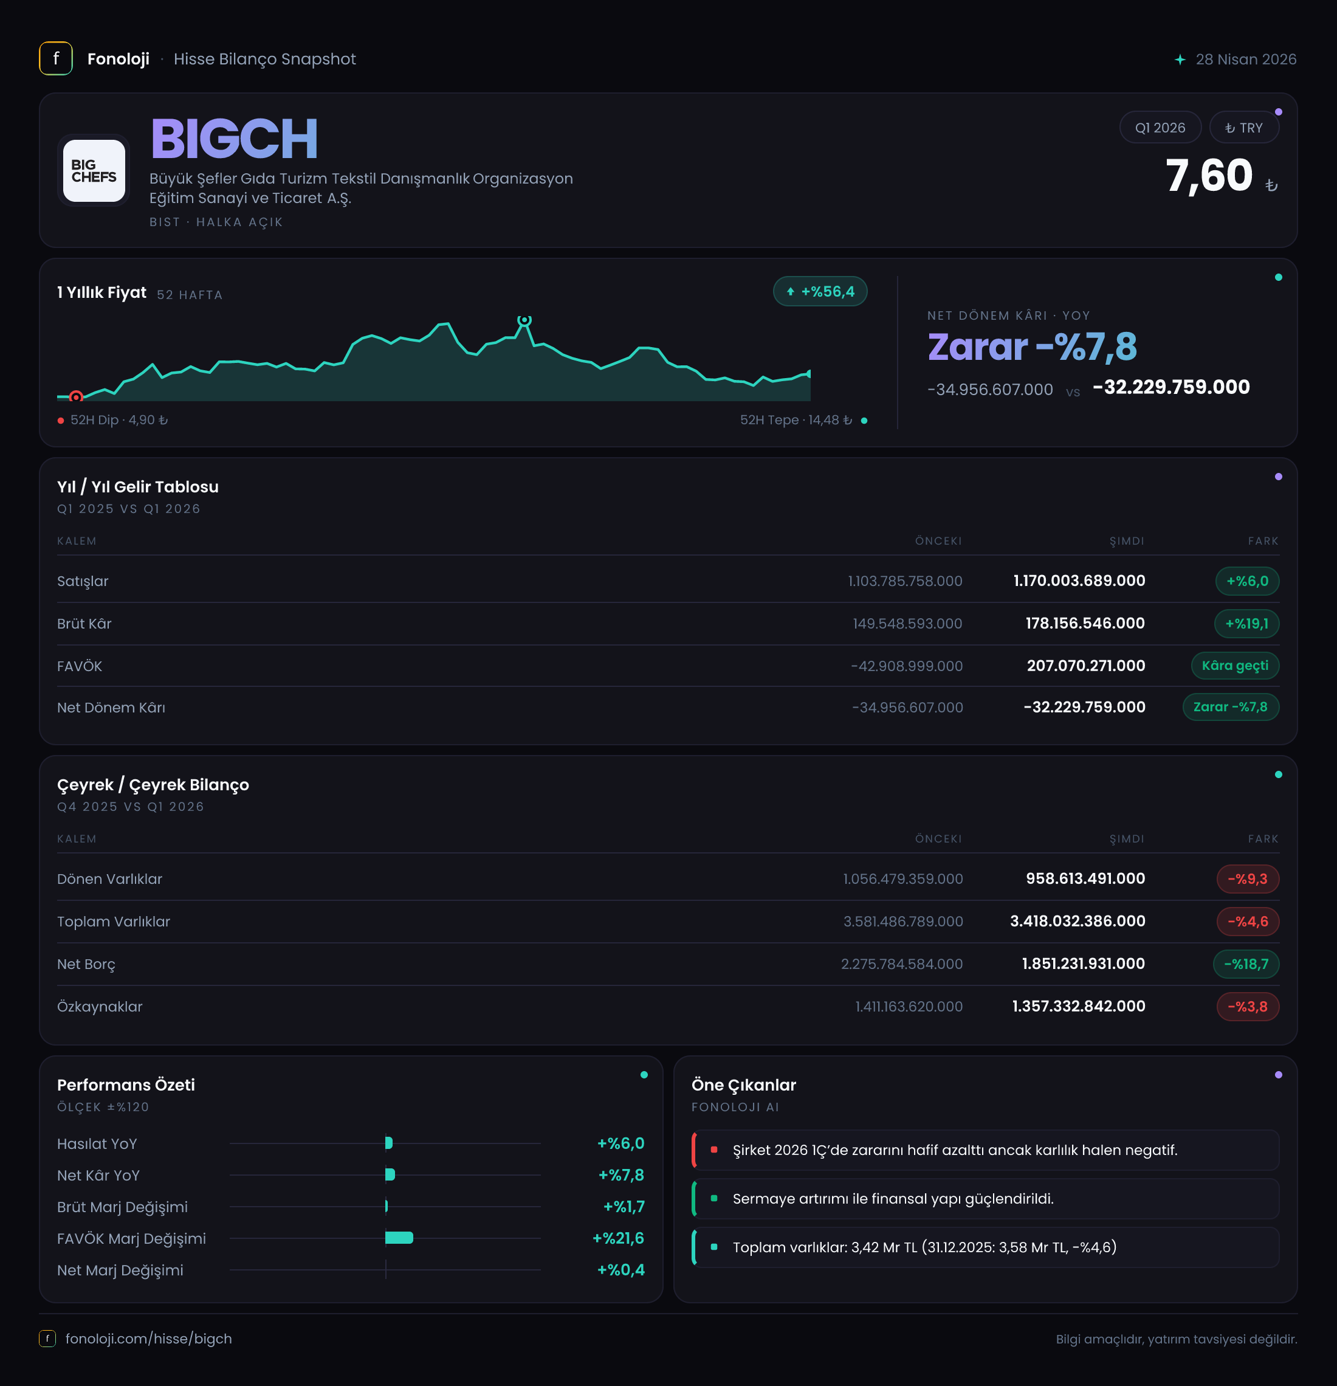Click the Performans Özeti heading
Screen dimensions: 1337x1386
click(x=126, y=1084)
